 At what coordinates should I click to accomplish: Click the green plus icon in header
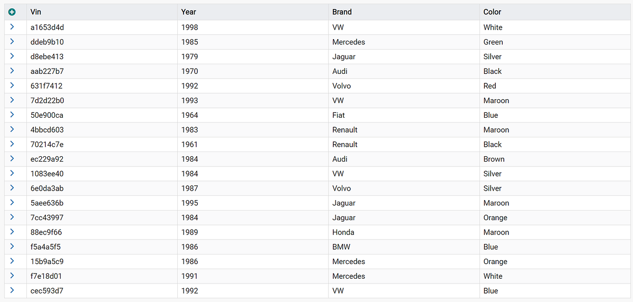(x=12, y=12)
